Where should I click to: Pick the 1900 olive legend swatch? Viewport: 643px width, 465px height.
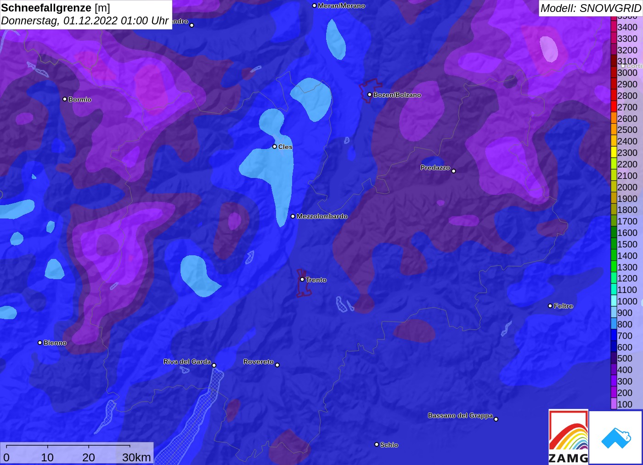click(614, 198)
